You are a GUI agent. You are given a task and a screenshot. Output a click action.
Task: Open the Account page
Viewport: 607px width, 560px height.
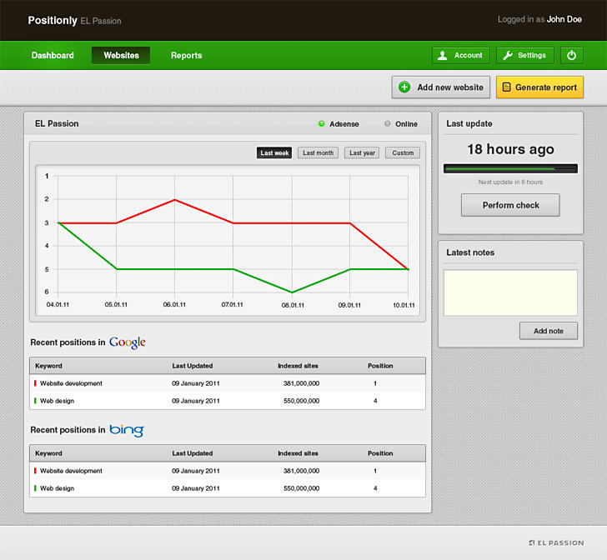coord(460,55)
